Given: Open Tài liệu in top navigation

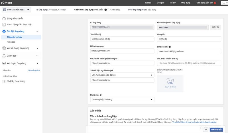Looking at the screenshot, I should 148,3.
